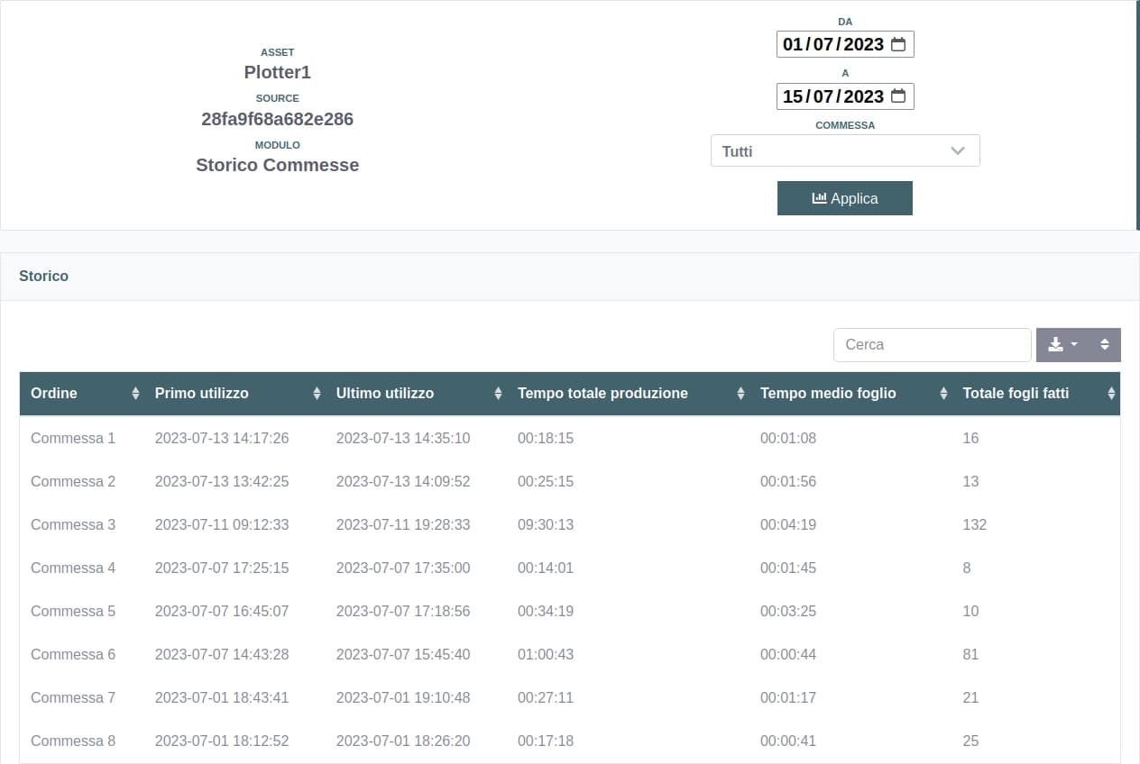Screen dimensions: 1140x764
Task: Toggle column visibility sort-arrows button
Action: coord(1105,345)
